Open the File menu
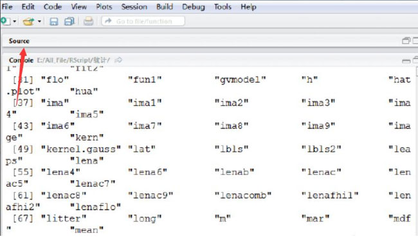Viewport: 418px width, 239px height. pyautogui.click(x=7, y=6)
